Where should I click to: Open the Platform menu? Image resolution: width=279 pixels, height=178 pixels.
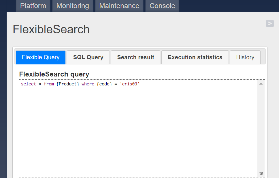[x=33, y=6]
